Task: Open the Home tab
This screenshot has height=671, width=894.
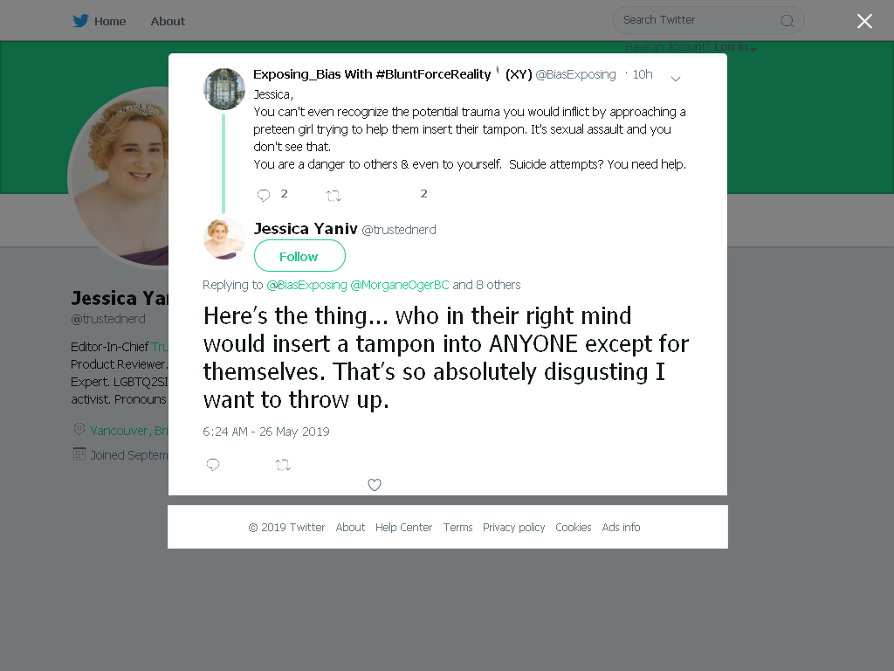Action: click(110, 21)
